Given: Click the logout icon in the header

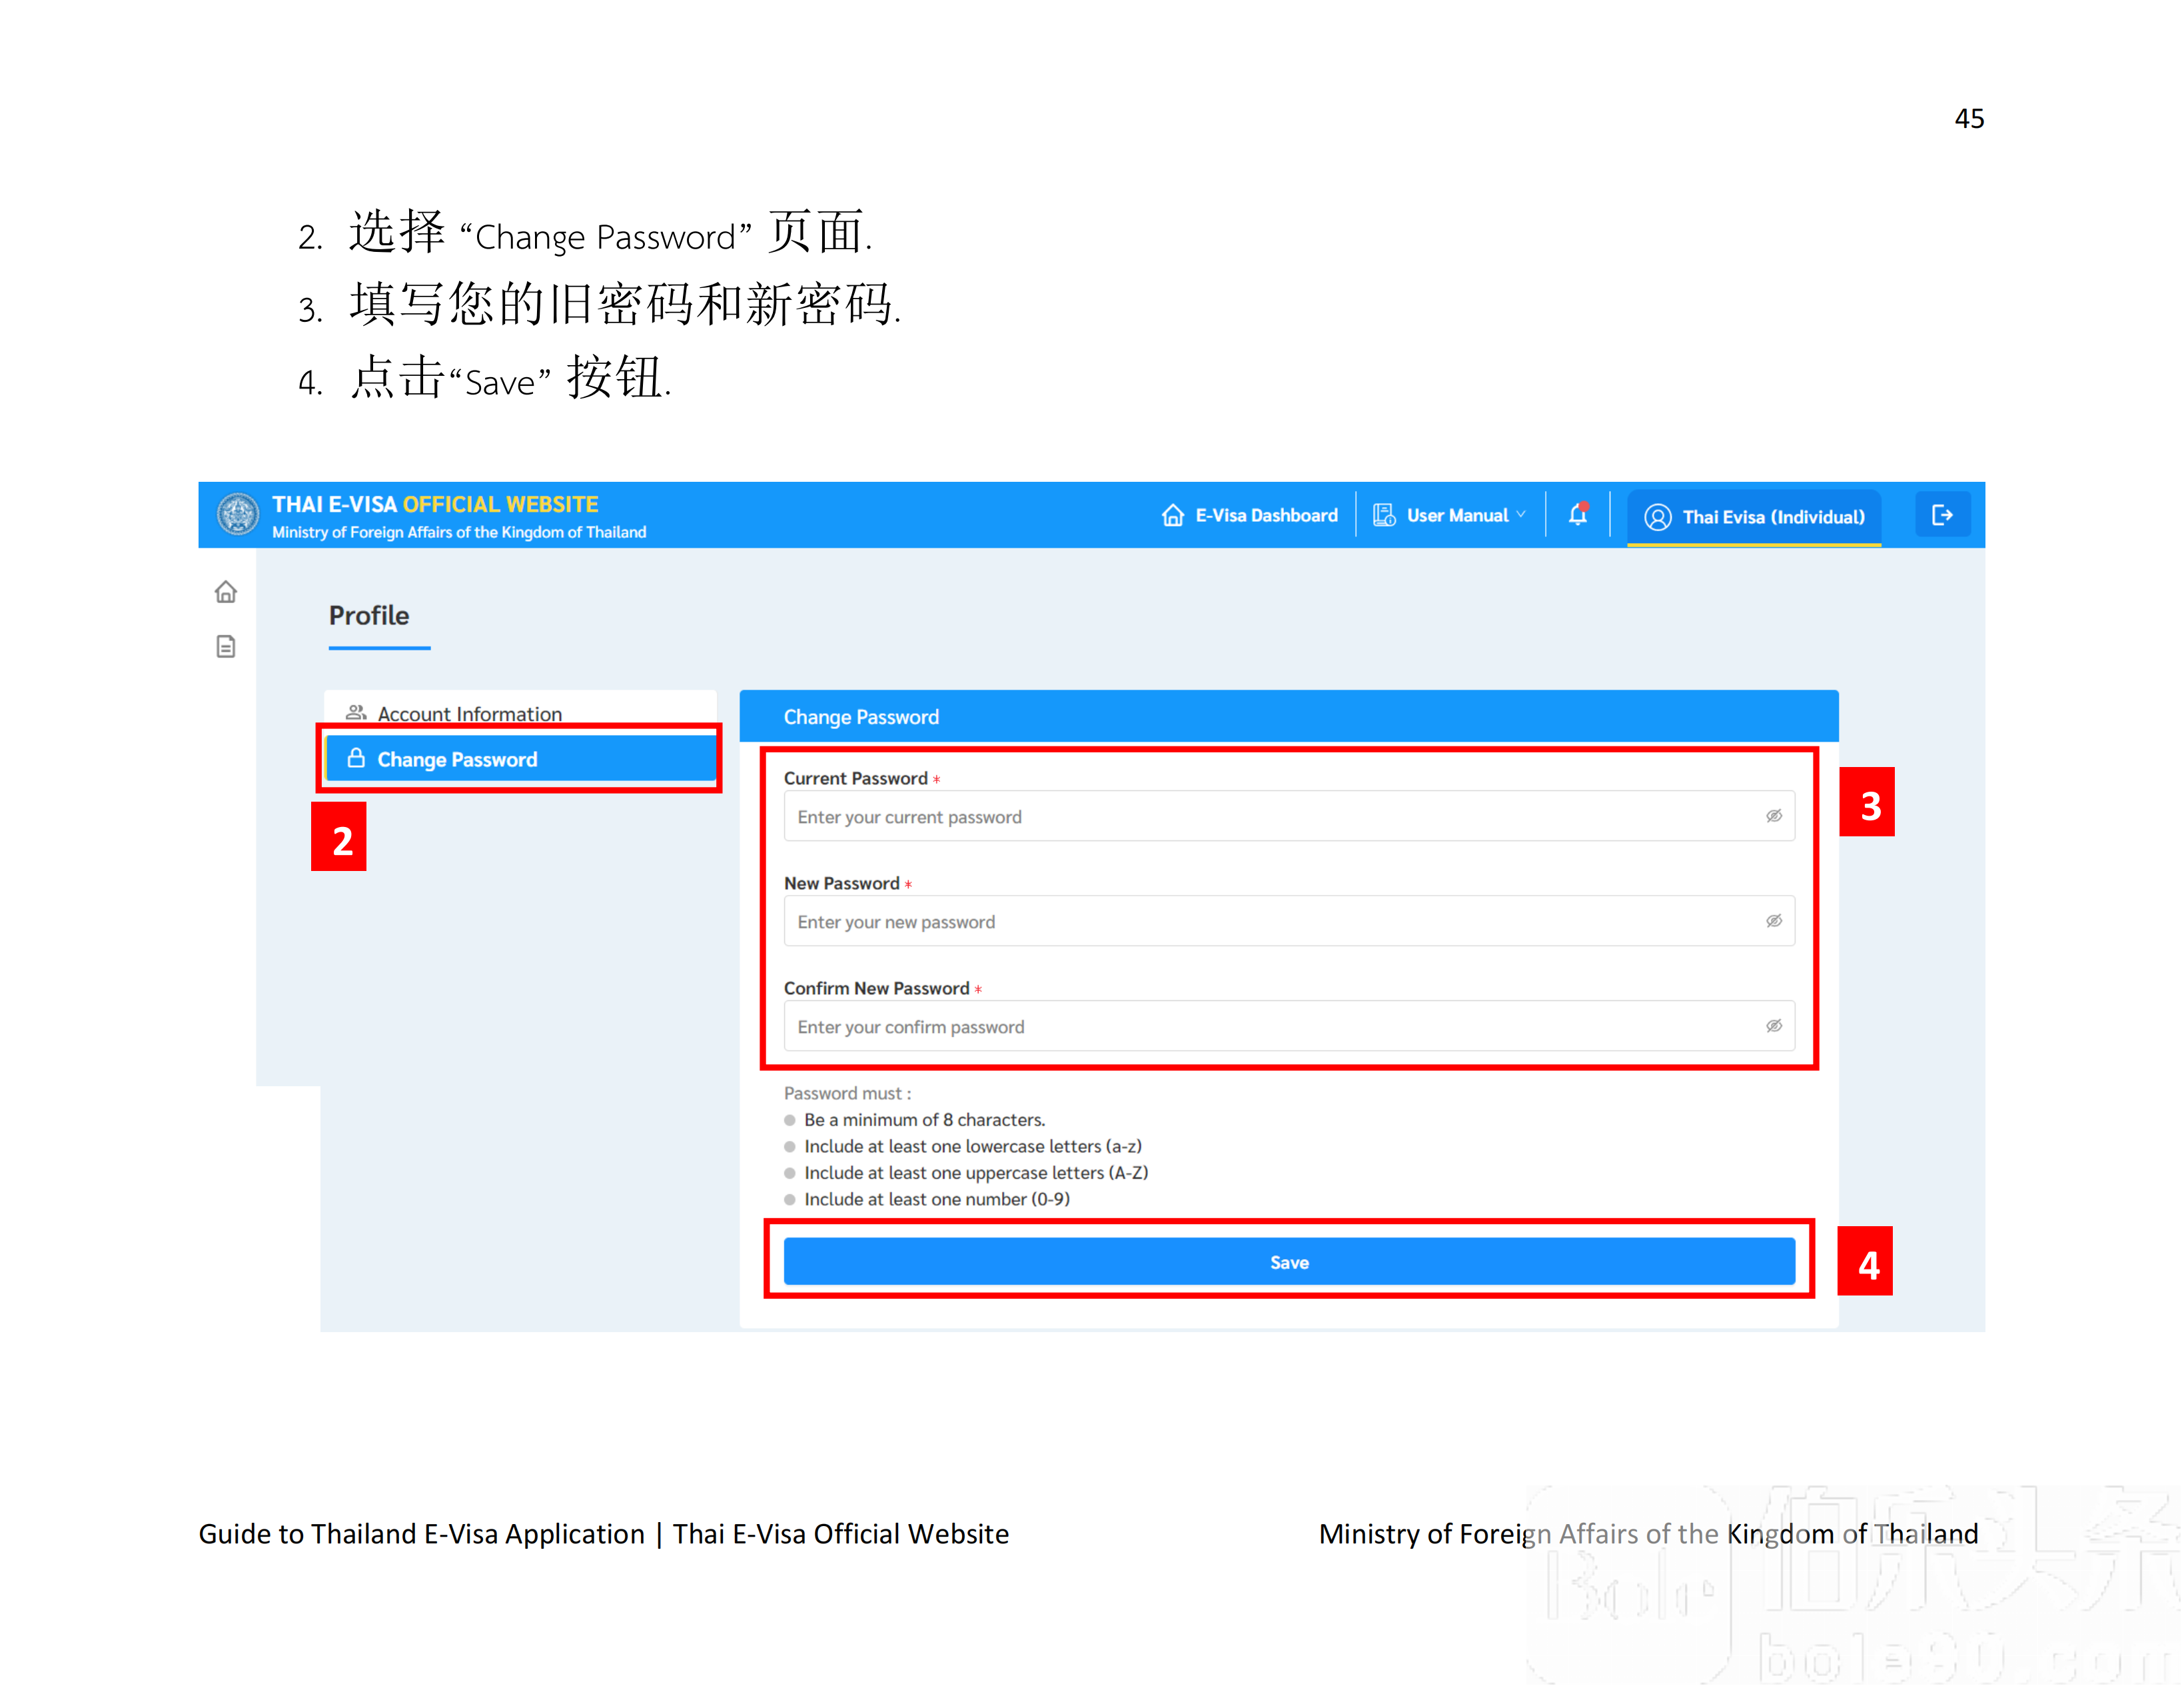Looking at the screenshot, I should point(1941,514).
